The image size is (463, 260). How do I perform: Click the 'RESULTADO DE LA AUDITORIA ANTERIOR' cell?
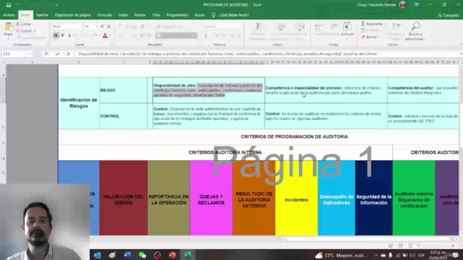[x=254, y=198]
